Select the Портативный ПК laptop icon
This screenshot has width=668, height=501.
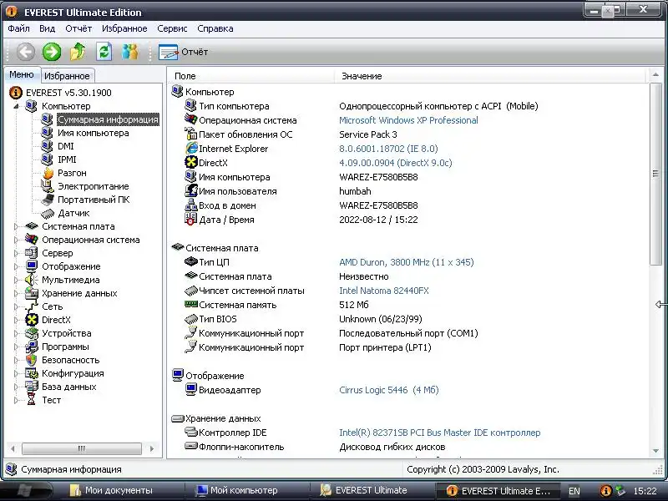click(x=48, y=200)
